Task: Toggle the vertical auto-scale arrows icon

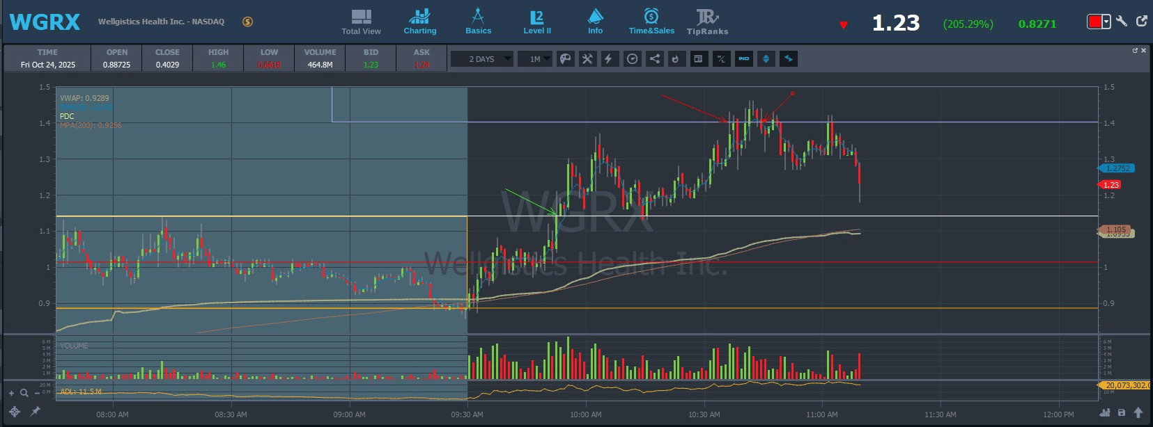Action: coord(766,59)
